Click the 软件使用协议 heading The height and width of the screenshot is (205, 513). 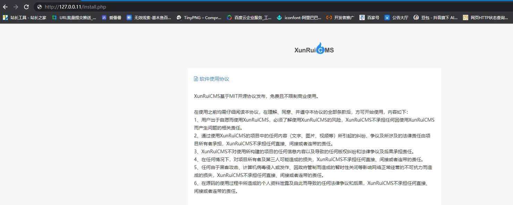tap(214, 79)
